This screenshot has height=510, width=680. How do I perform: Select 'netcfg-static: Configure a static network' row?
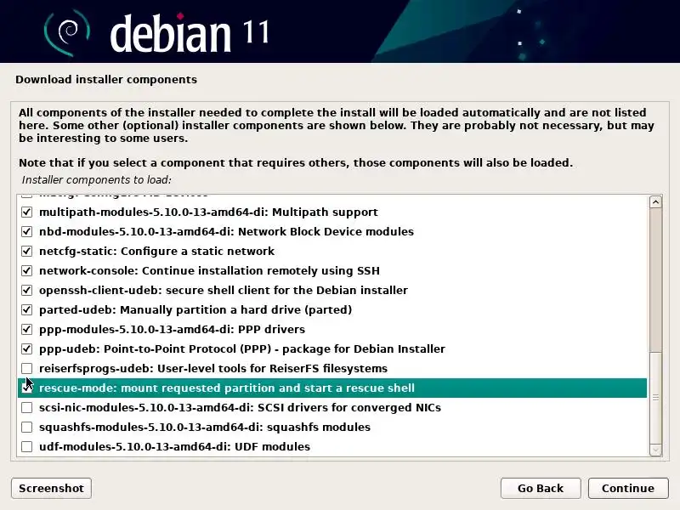(332, 251)
